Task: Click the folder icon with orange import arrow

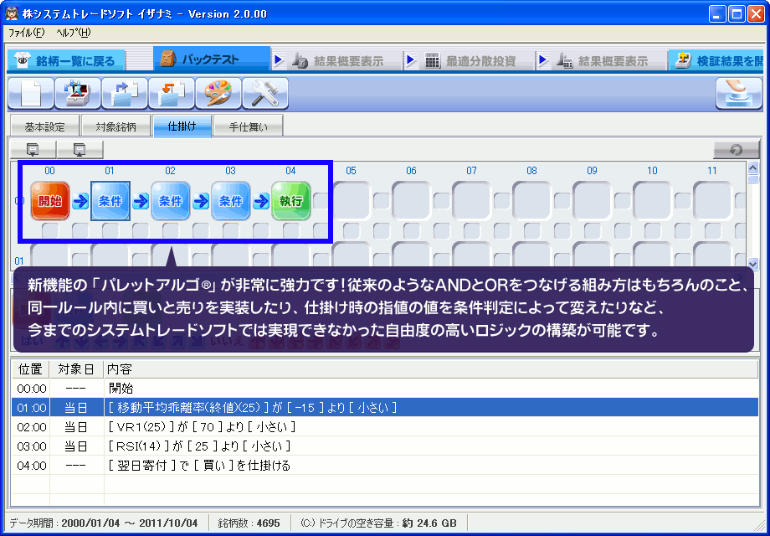Action: click(172, 93)
